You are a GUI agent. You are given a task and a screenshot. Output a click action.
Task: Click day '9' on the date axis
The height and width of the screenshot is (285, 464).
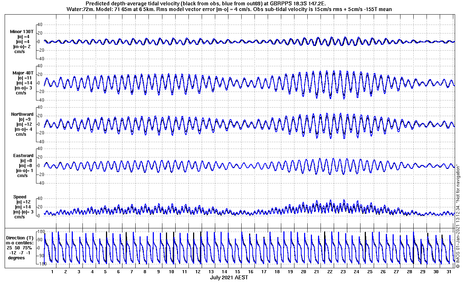[x=158, y=271]
